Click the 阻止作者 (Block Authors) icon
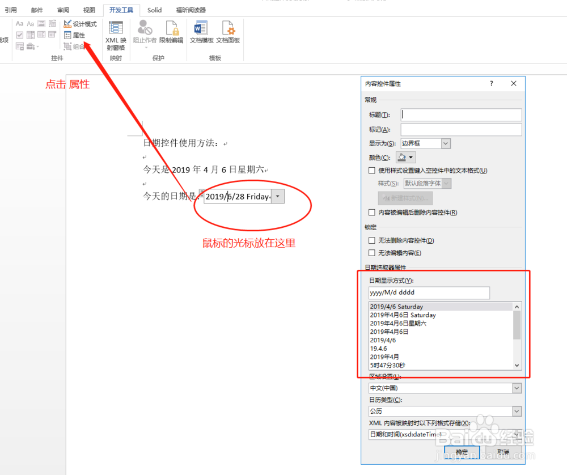The image size is (567, 475). (x=145, y=27)
